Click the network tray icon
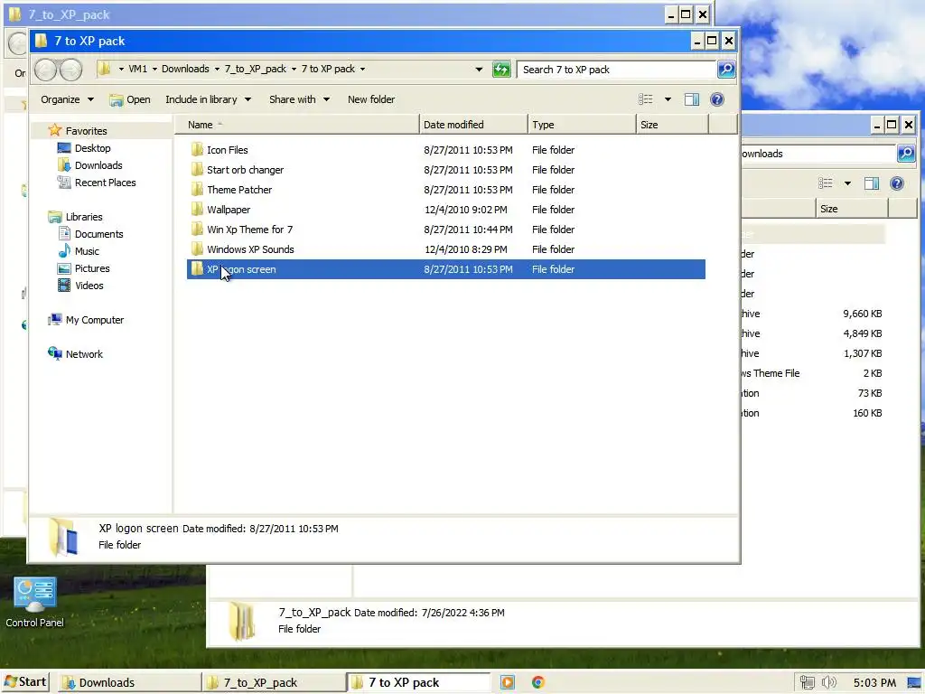 807,682
